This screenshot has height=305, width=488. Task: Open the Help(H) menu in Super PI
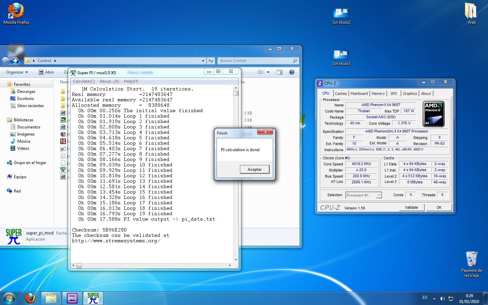click(x=131, y=81)
